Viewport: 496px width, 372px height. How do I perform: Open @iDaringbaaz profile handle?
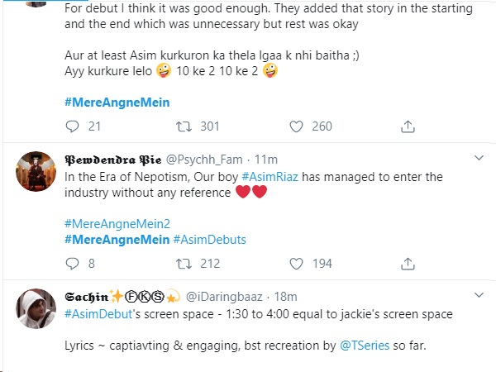224,297
